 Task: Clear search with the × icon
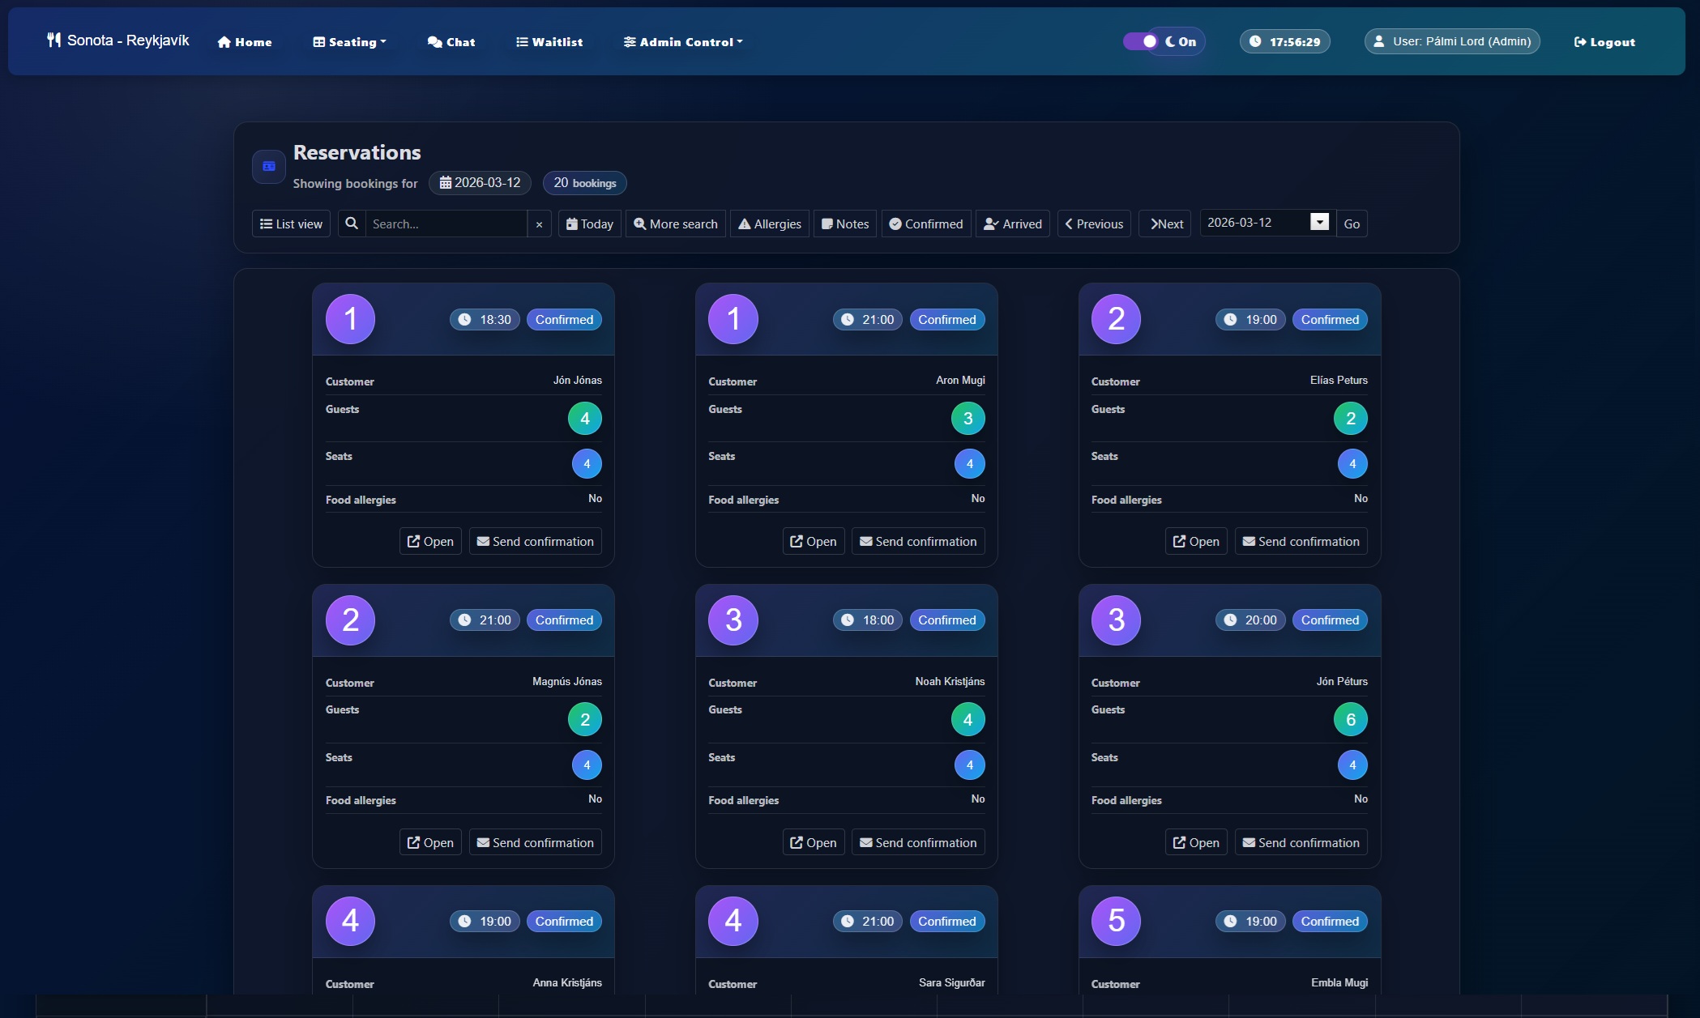pyautogui.click(x=539, y=224)
